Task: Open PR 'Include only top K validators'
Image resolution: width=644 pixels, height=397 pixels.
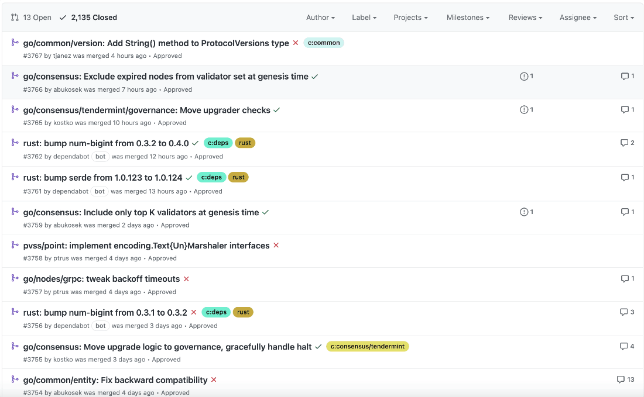Action: tap(141, 212)
